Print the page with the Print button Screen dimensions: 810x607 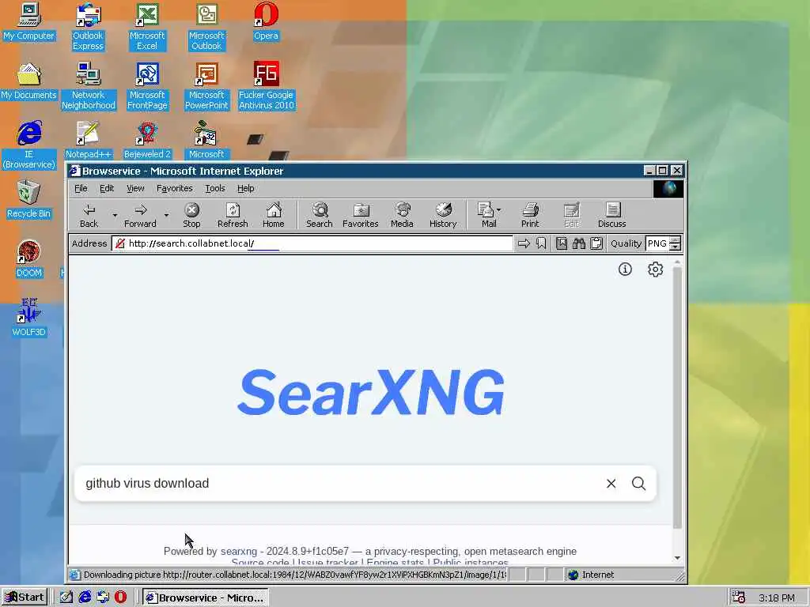coord(530,215)
